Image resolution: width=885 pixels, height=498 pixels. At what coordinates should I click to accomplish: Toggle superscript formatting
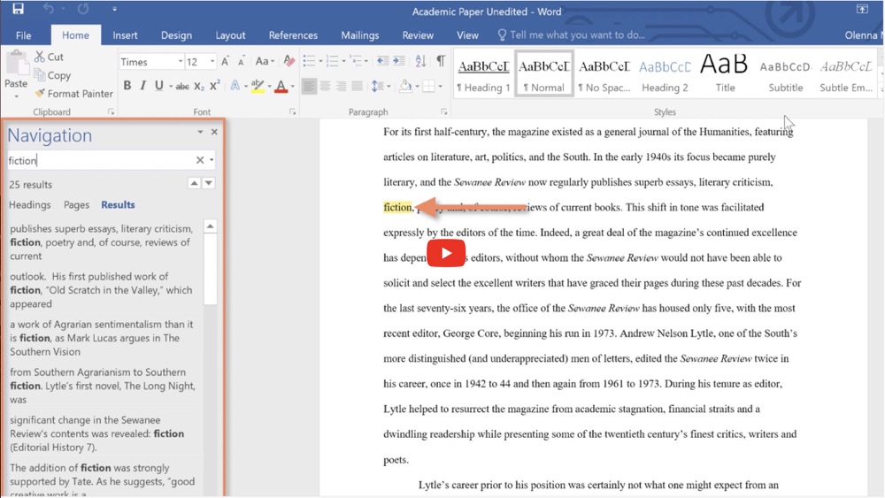point(214,86)
